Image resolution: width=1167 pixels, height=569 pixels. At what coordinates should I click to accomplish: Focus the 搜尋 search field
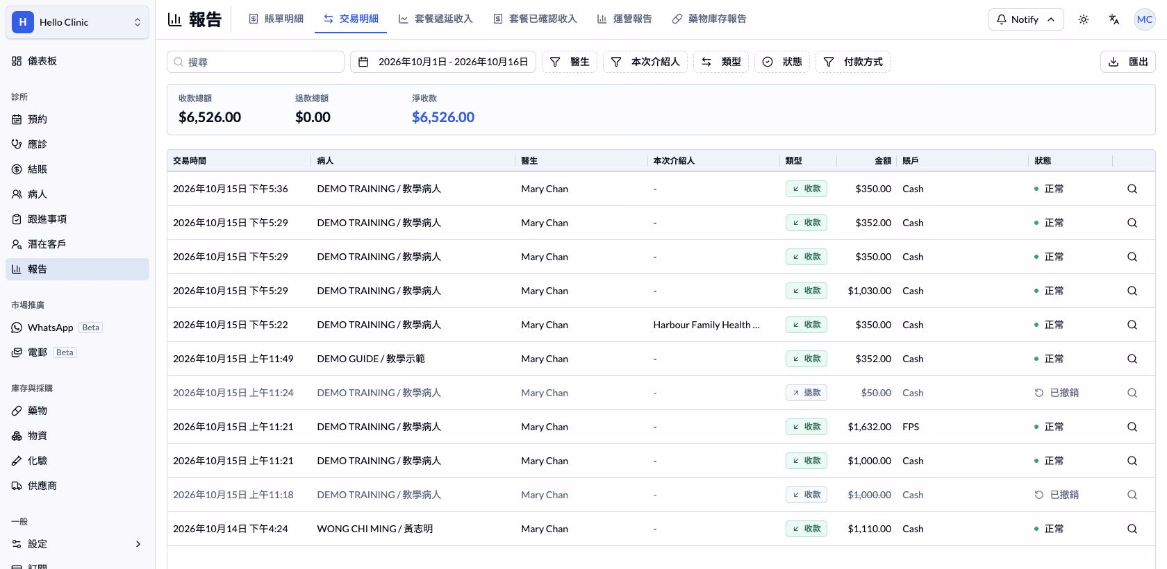(x=256, y=62)
